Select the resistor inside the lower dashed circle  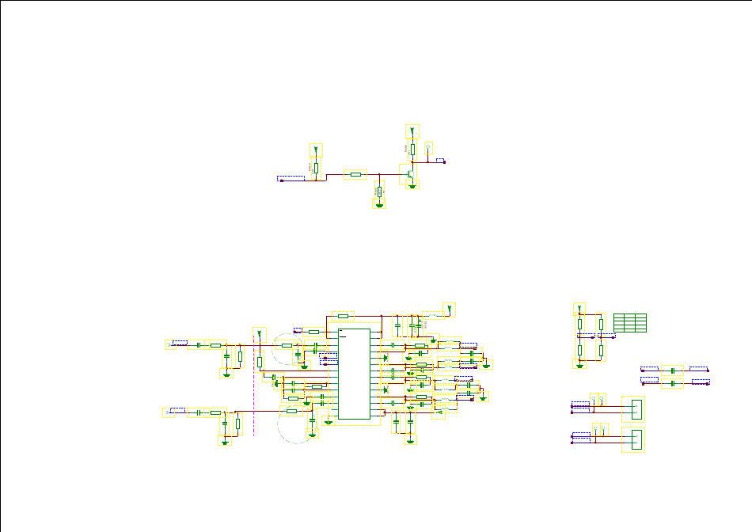tap(291, 411)
